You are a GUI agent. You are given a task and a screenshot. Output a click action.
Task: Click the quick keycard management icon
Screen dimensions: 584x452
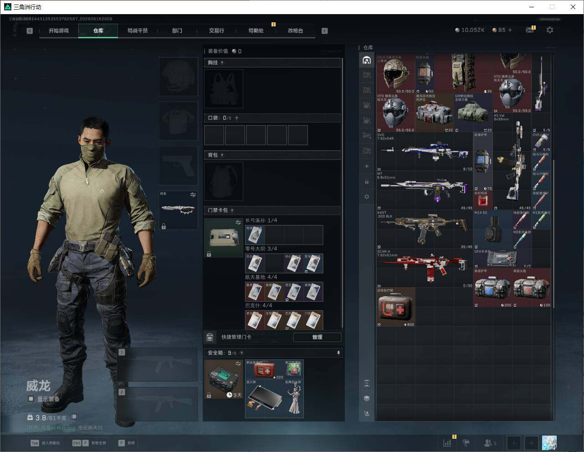click(x=210, y=337)
